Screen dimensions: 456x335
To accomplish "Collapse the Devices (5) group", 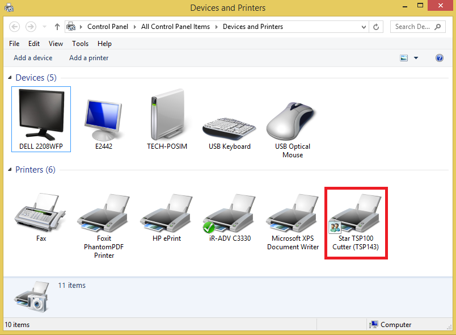I will click(x=10, y=77).
